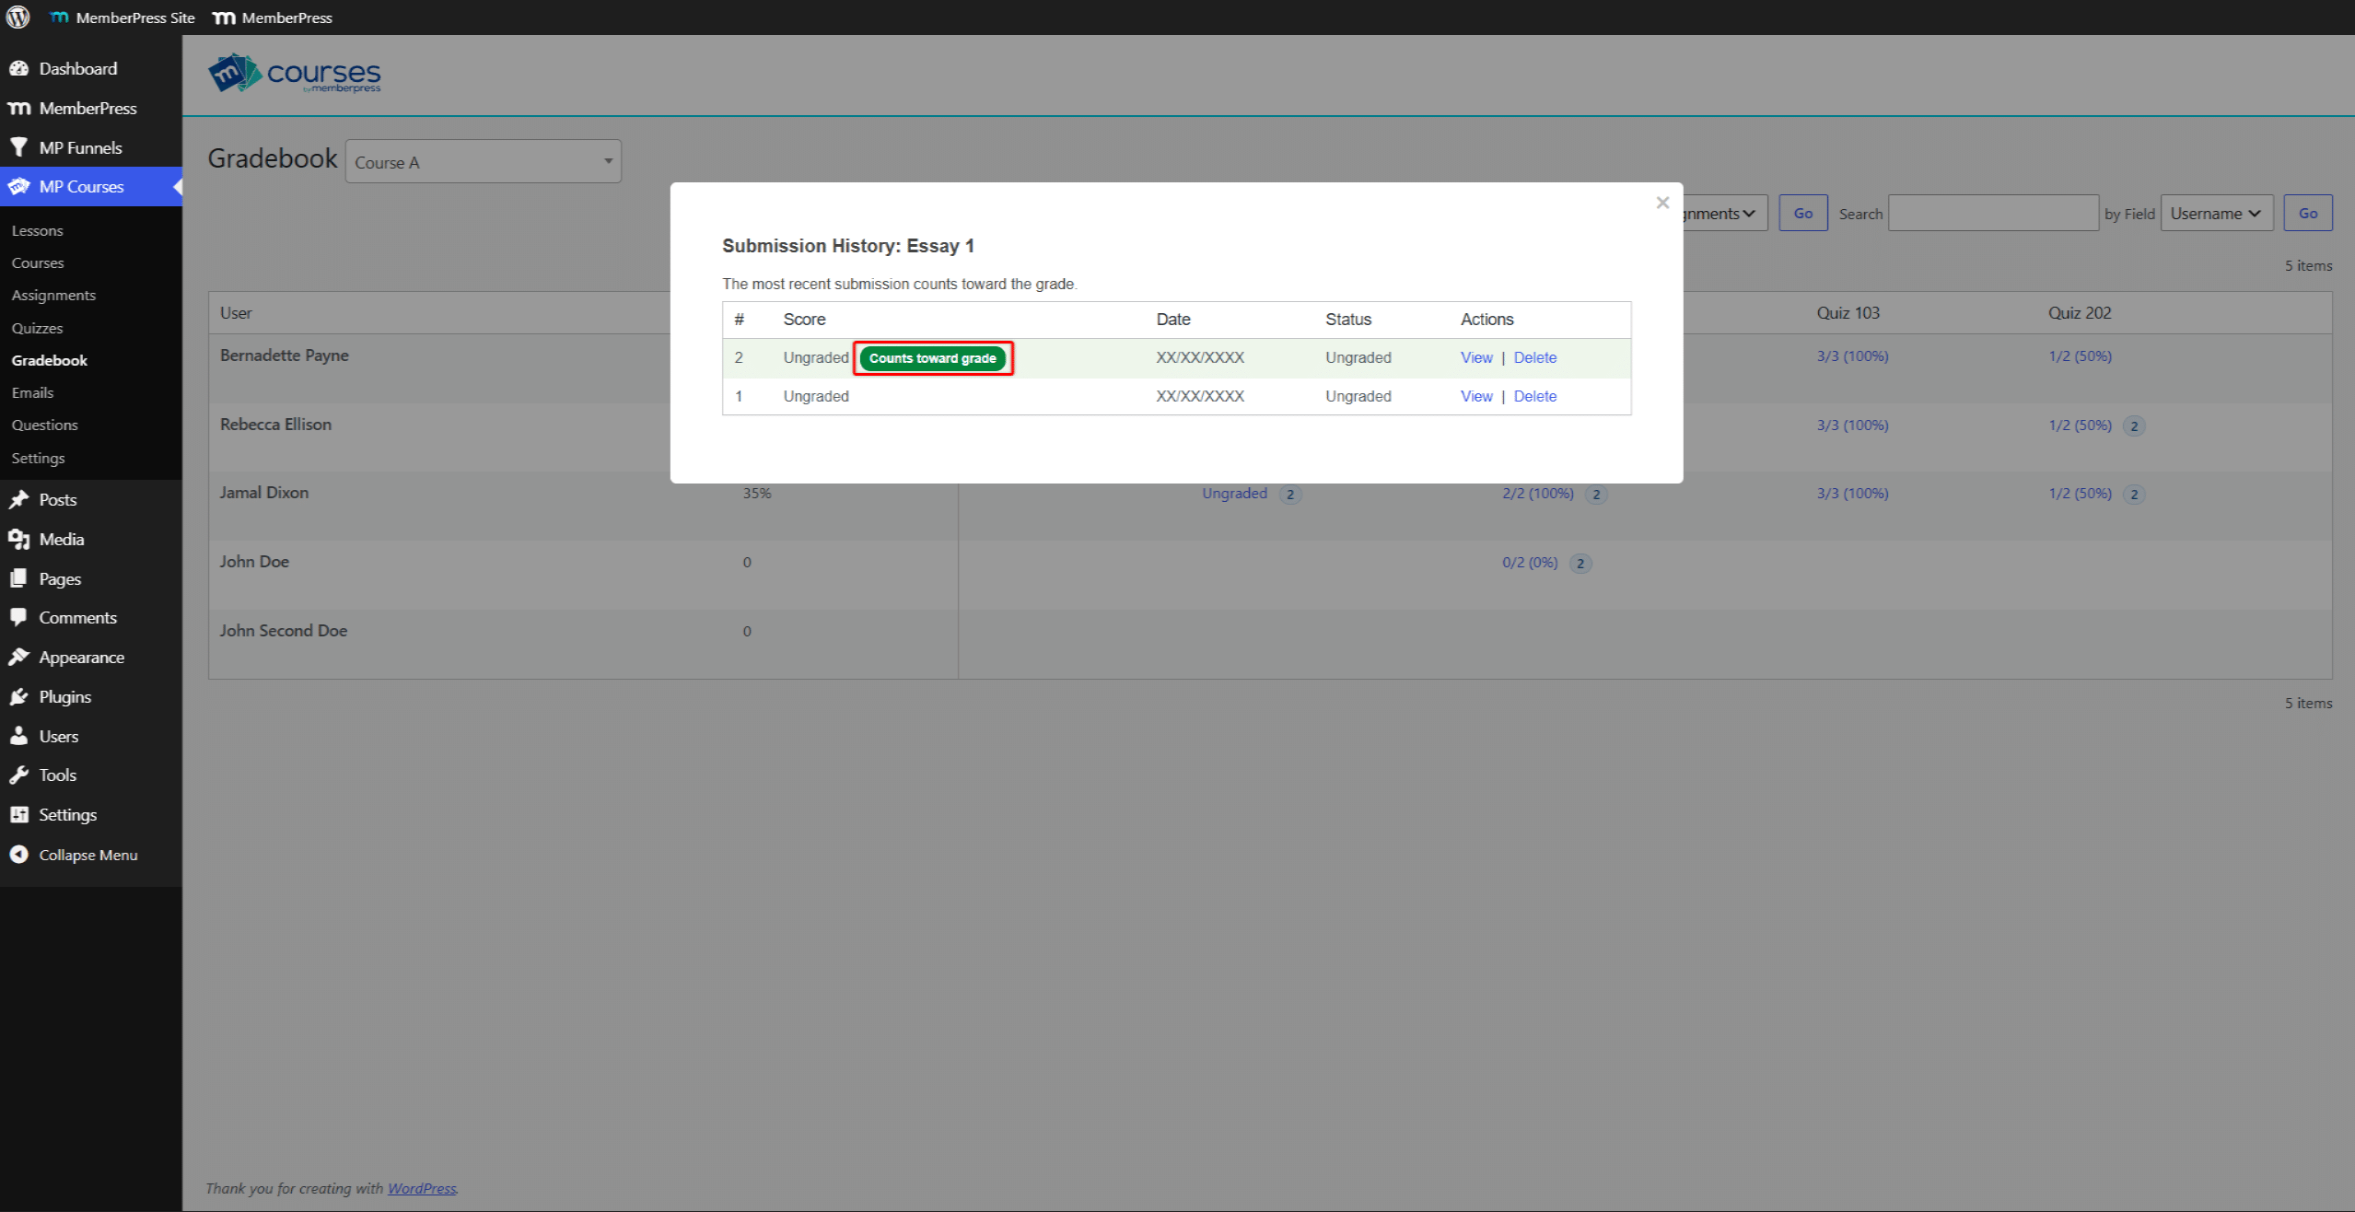2355x1212 pixels.
Task: Delete submission number 1
Action: (1535, 396)
